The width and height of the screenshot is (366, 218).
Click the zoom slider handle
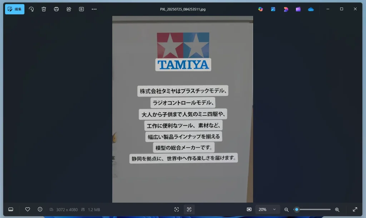pos(297,209)
